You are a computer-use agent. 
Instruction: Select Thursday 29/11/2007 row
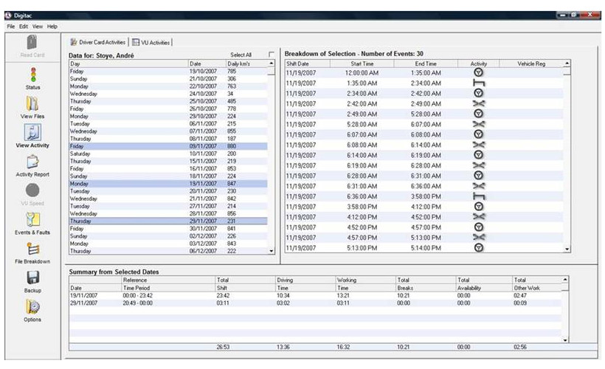[x=168, y=221]
